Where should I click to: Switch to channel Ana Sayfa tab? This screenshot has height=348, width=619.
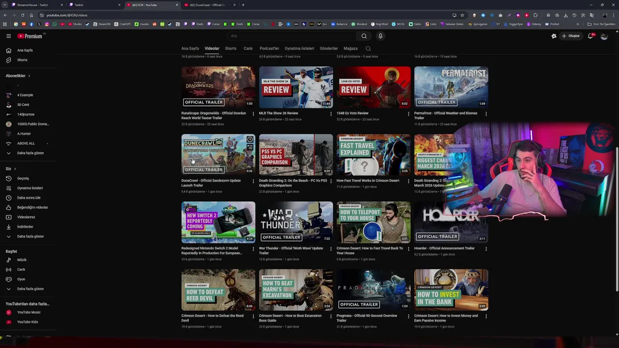[x=190, y=48]
